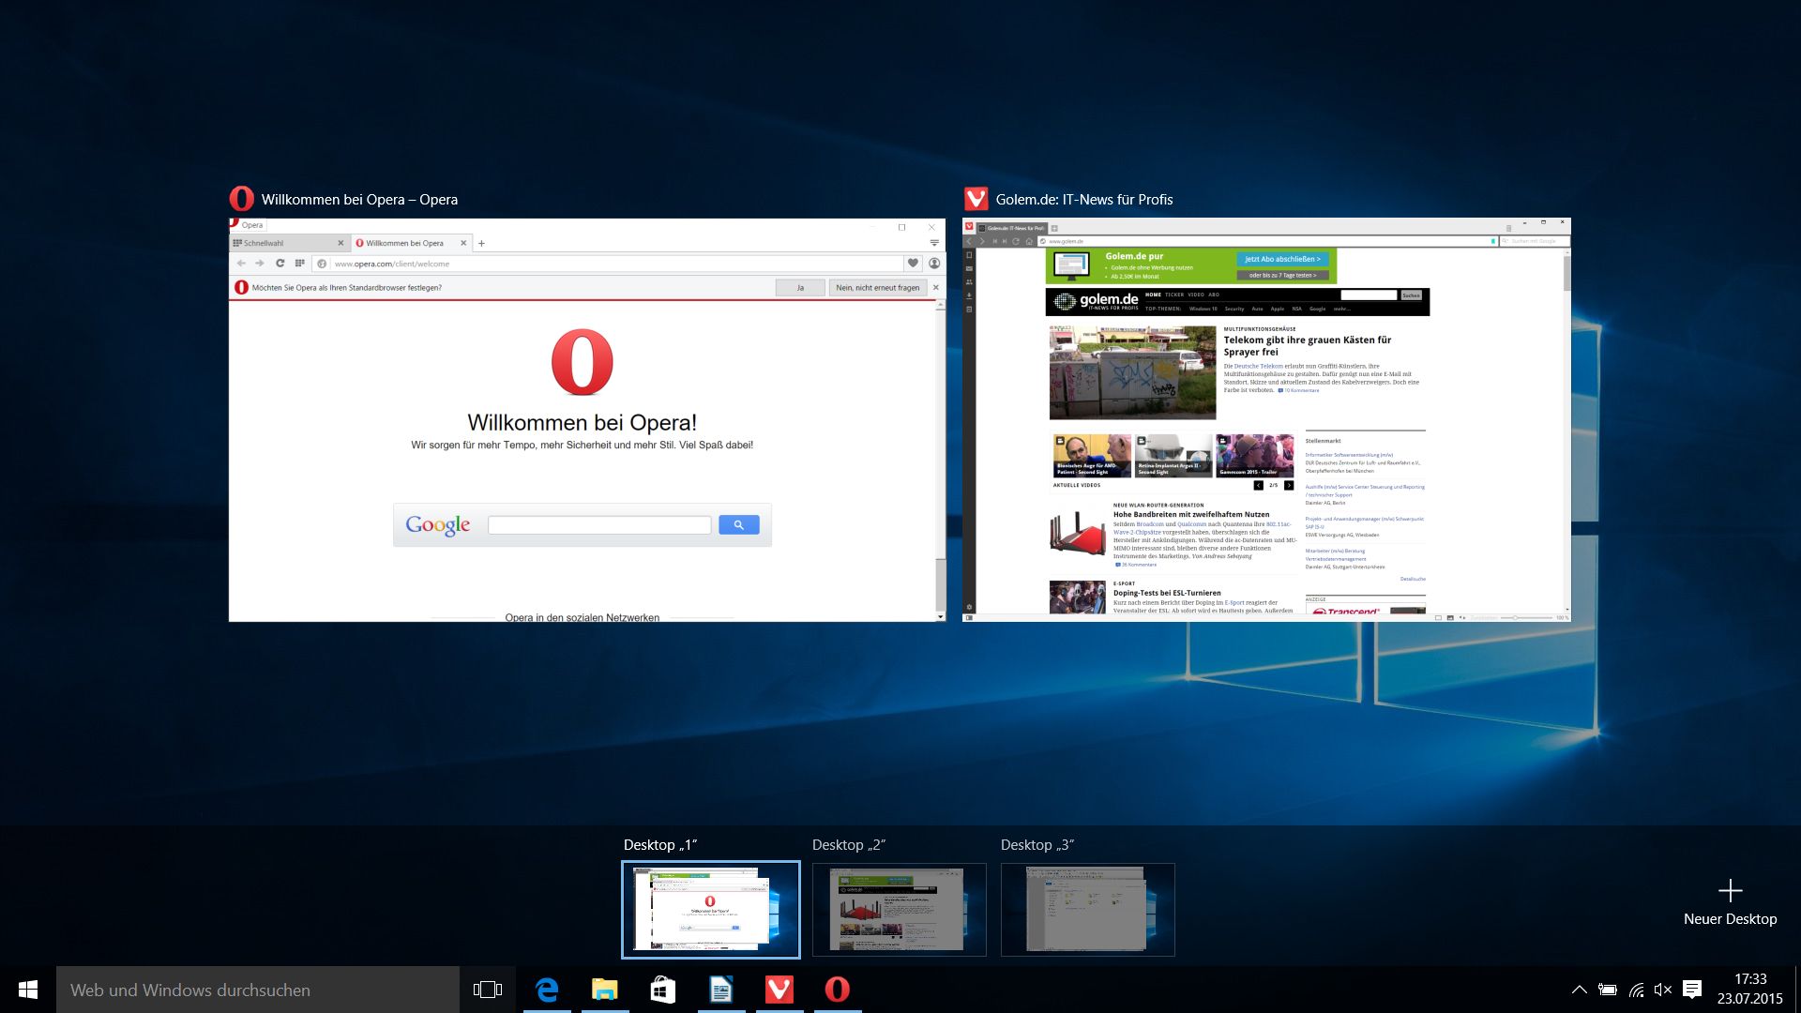
Task: Select the Golem.de tab in Vivaldi
Action: [1011, 228]
